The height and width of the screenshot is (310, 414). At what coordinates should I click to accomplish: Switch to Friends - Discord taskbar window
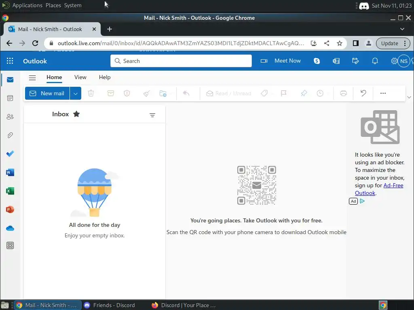tap(110, 305)
